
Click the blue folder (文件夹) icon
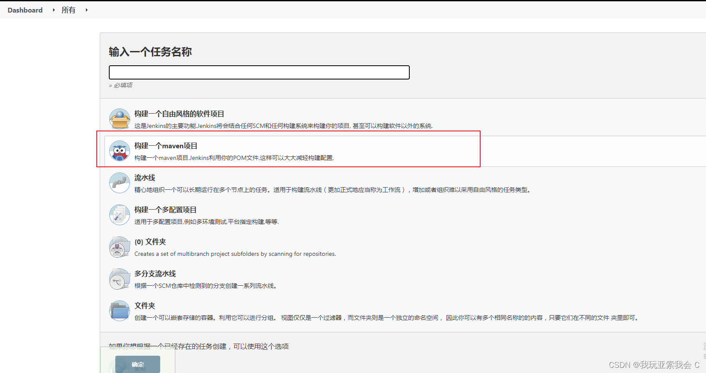click(120, 311)
